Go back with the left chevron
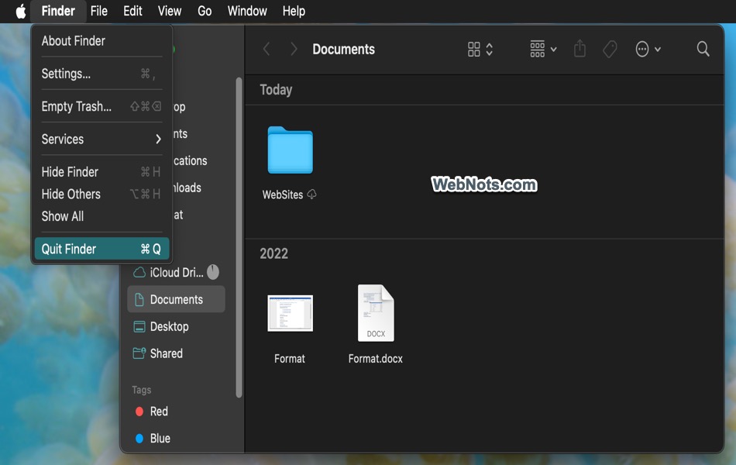This screenshot has width=736, height=465. pyautogui.click(x=267, y=49)
